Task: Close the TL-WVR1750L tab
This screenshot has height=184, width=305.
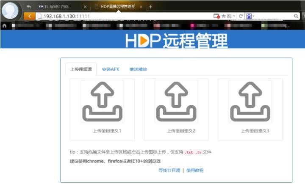Action: pos(85,7)
